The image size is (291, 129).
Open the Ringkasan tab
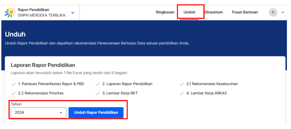coord(165,12)
